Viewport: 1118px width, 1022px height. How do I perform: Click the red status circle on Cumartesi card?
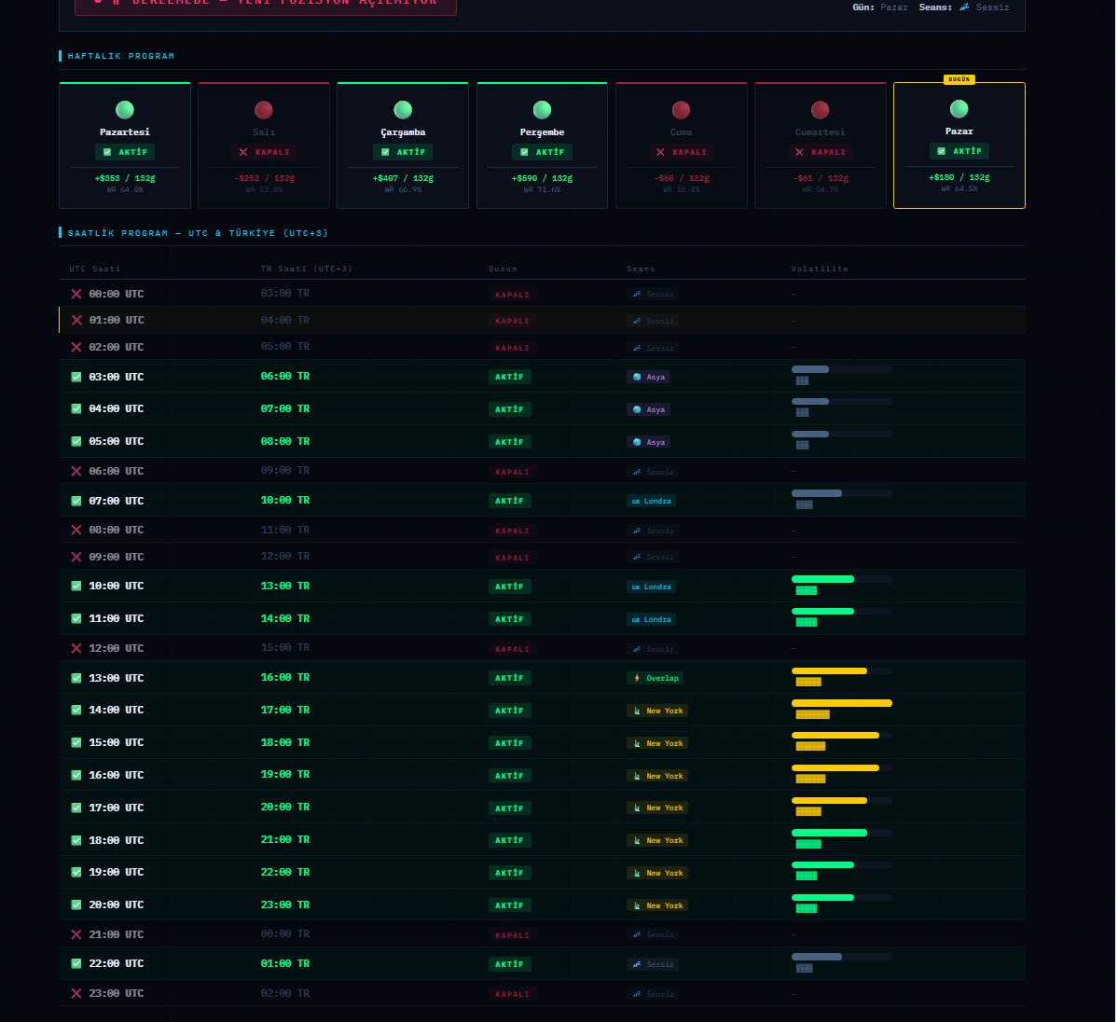tap(820, 110)
